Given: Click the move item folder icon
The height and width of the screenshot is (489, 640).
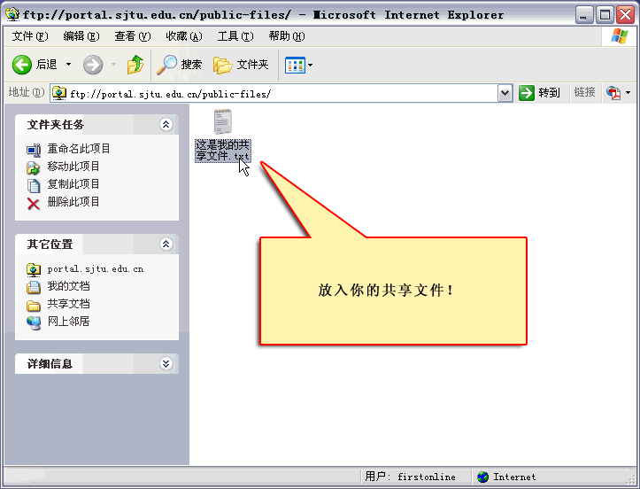Looking at the screenshot, I should 34,167.
